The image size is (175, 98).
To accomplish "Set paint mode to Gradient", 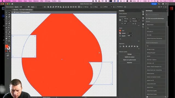I will click(8, 51).
